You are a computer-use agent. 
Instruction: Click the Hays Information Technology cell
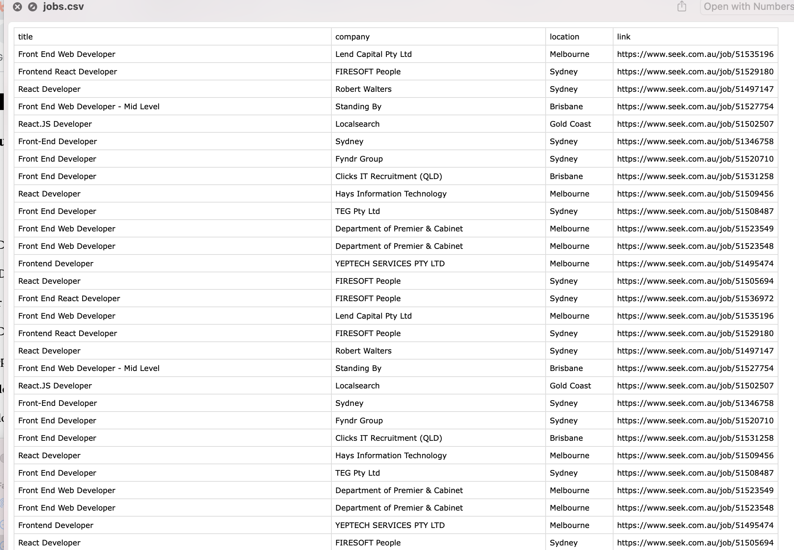tap(391, 193)
